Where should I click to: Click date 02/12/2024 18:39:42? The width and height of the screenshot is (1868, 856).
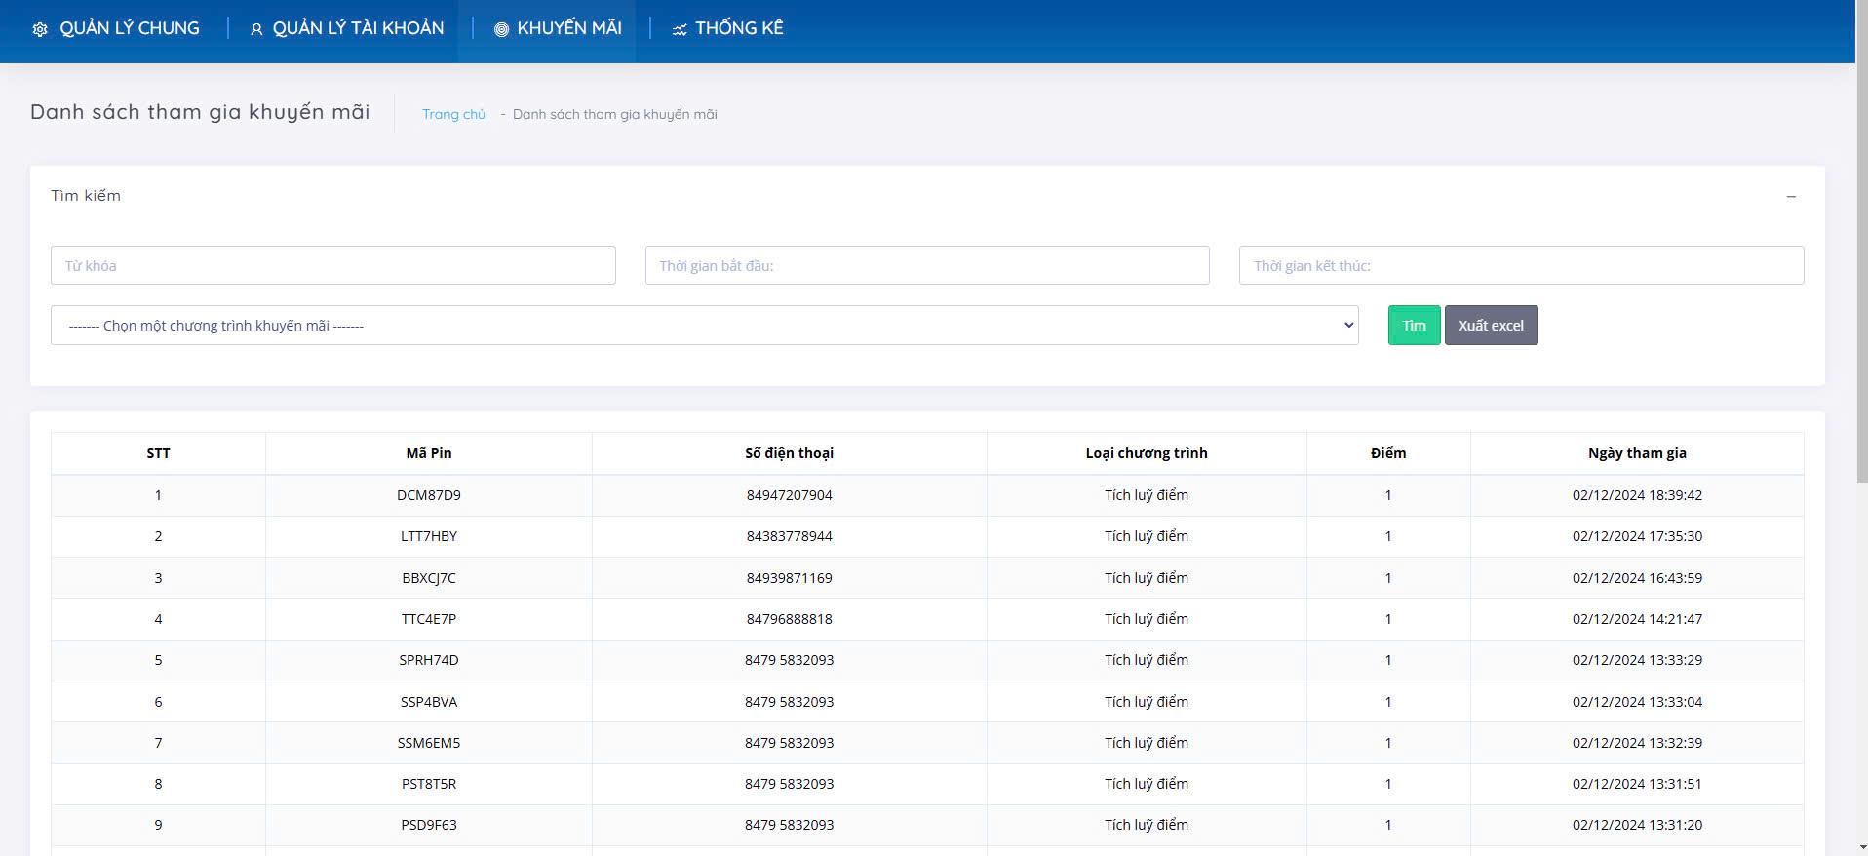click(1637, 495)
